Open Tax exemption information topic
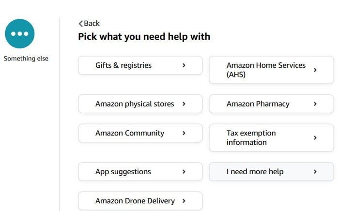 (x=251, y=137)
